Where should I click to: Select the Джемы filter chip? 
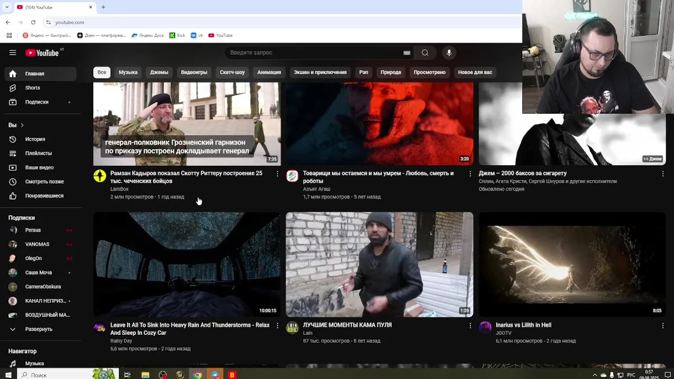click(x=159, y=72)
